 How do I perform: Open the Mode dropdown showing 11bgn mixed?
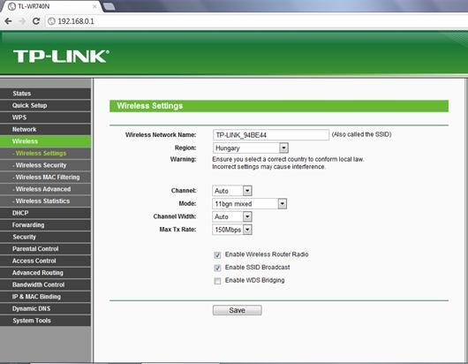pos(250,204)
